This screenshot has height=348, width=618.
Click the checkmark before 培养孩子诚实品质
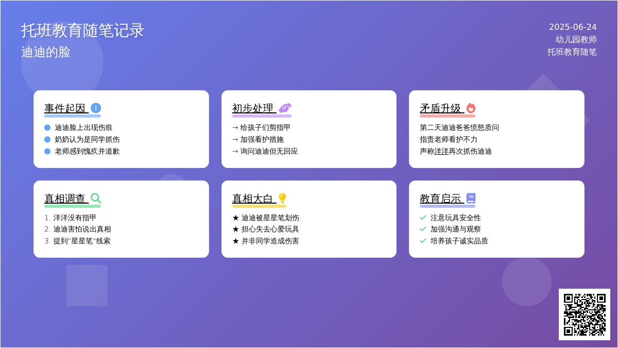(x=423, y=241)
